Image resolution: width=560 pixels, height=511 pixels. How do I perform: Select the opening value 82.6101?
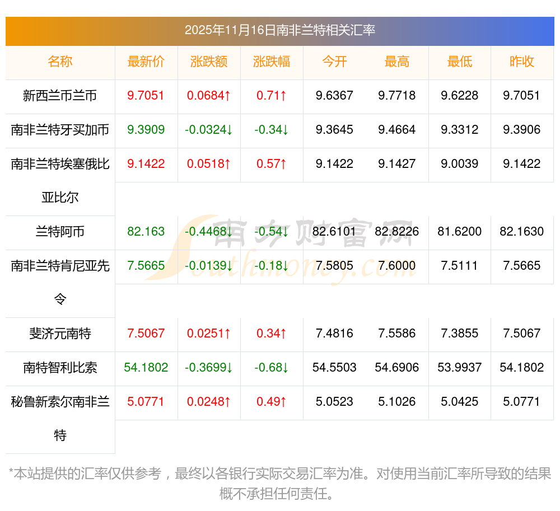point(334,232)
